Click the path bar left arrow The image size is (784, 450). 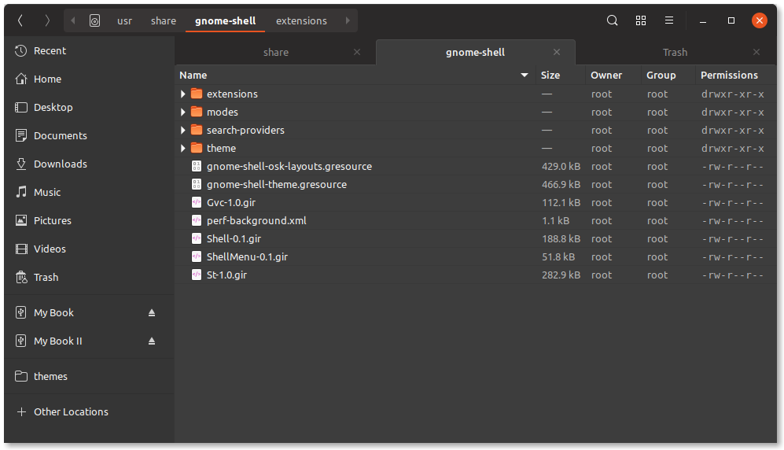coord(73,20)
